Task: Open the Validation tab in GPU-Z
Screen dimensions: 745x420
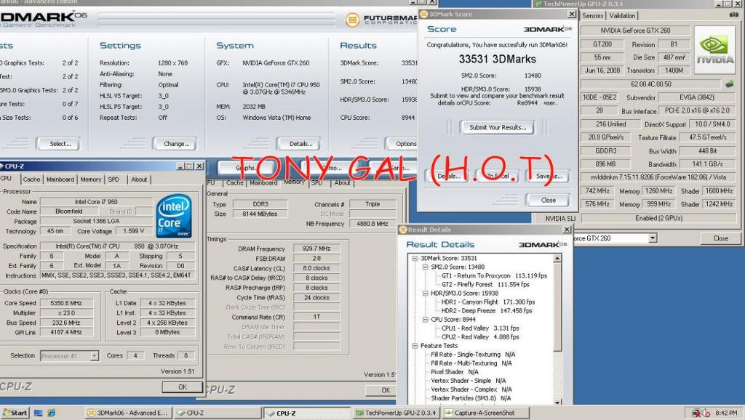Action: 622,16
